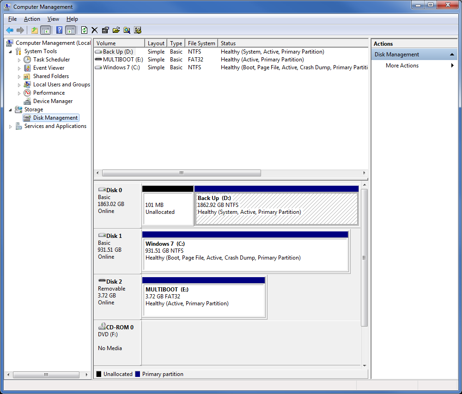Click Services and Applications tree icon
The image size is (462, 394).
[x=18, y=126]
